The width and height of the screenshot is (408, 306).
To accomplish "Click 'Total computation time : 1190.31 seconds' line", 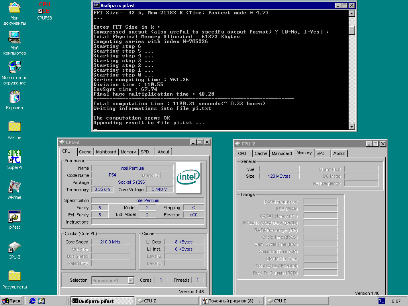I will pyautogui.click(x=179, y=104).
